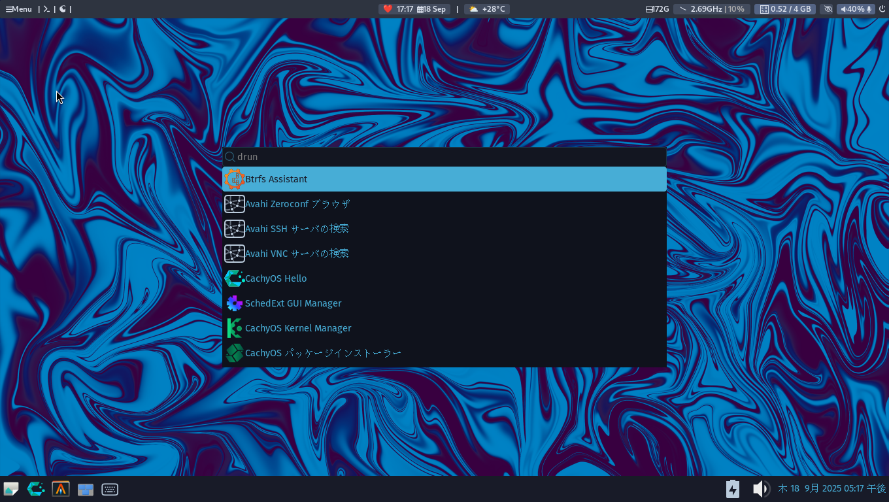Click the disk usage indicator showing 172G

click(x=657, y=9)
